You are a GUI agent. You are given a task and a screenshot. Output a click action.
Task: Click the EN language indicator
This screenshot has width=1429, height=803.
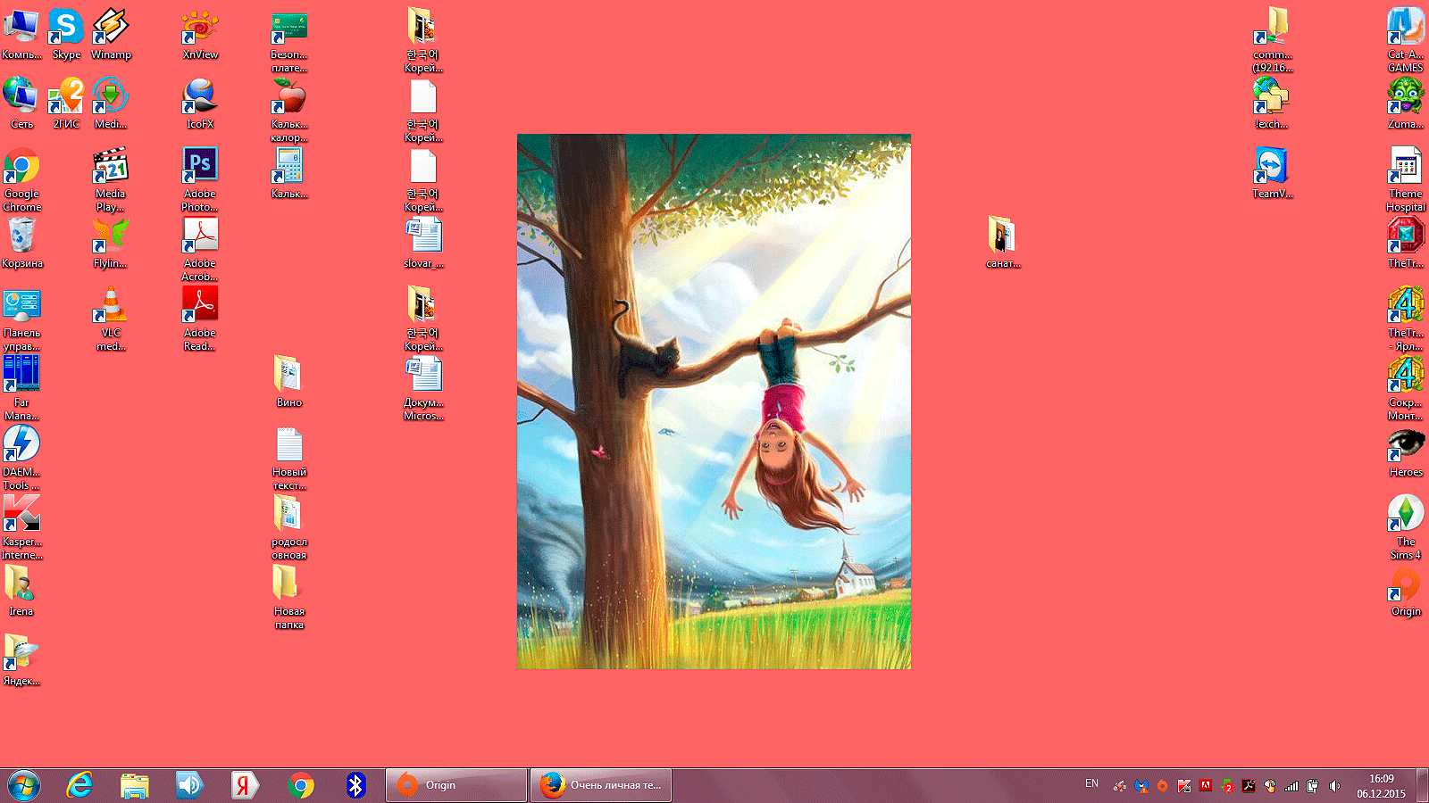1091,784
